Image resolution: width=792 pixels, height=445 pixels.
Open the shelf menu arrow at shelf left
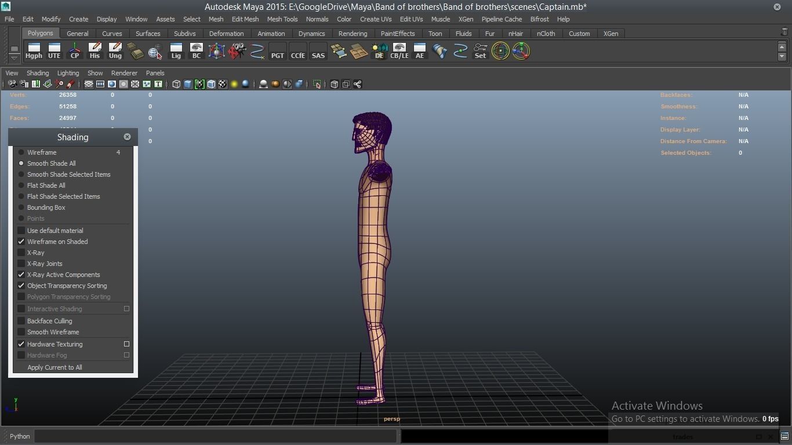[14, 57]
